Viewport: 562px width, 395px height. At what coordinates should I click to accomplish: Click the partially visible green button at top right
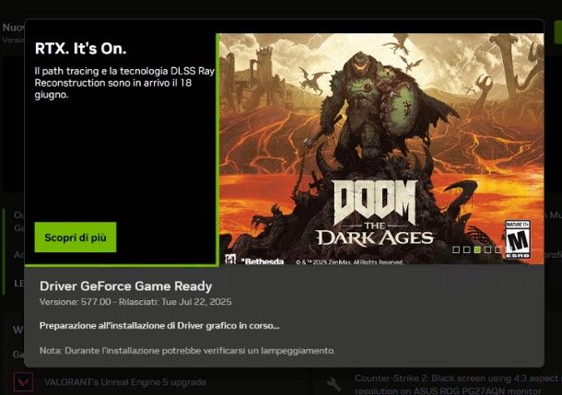point(558,32)
